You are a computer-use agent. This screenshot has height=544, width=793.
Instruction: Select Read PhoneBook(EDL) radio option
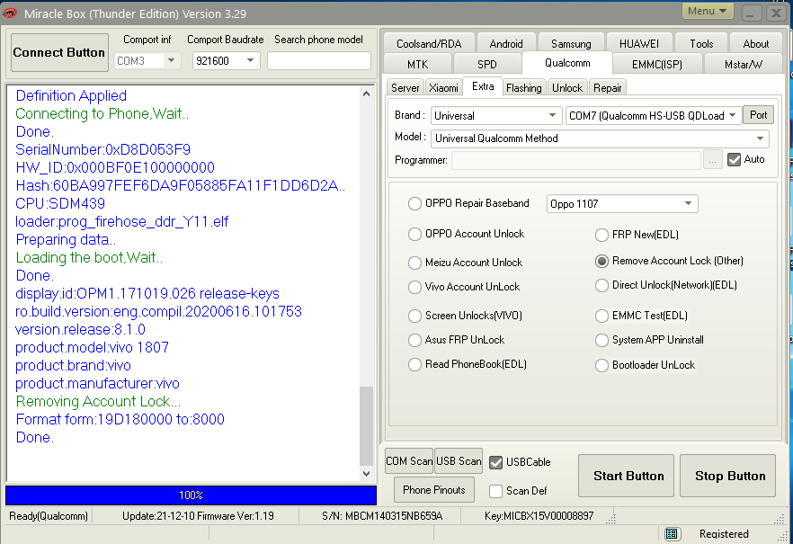click(414, 364)
